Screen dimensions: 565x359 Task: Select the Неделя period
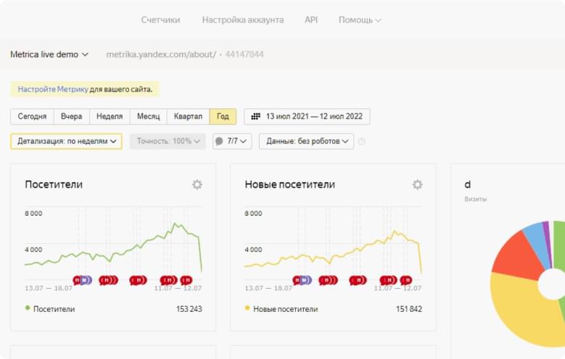point(110,117)
